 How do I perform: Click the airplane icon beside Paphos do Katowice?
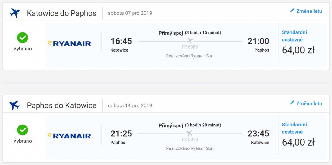[15, 105]
